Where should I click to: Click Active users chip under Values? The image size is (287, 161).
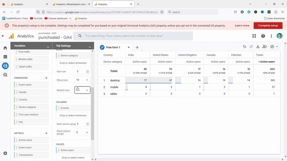(73, 150)
